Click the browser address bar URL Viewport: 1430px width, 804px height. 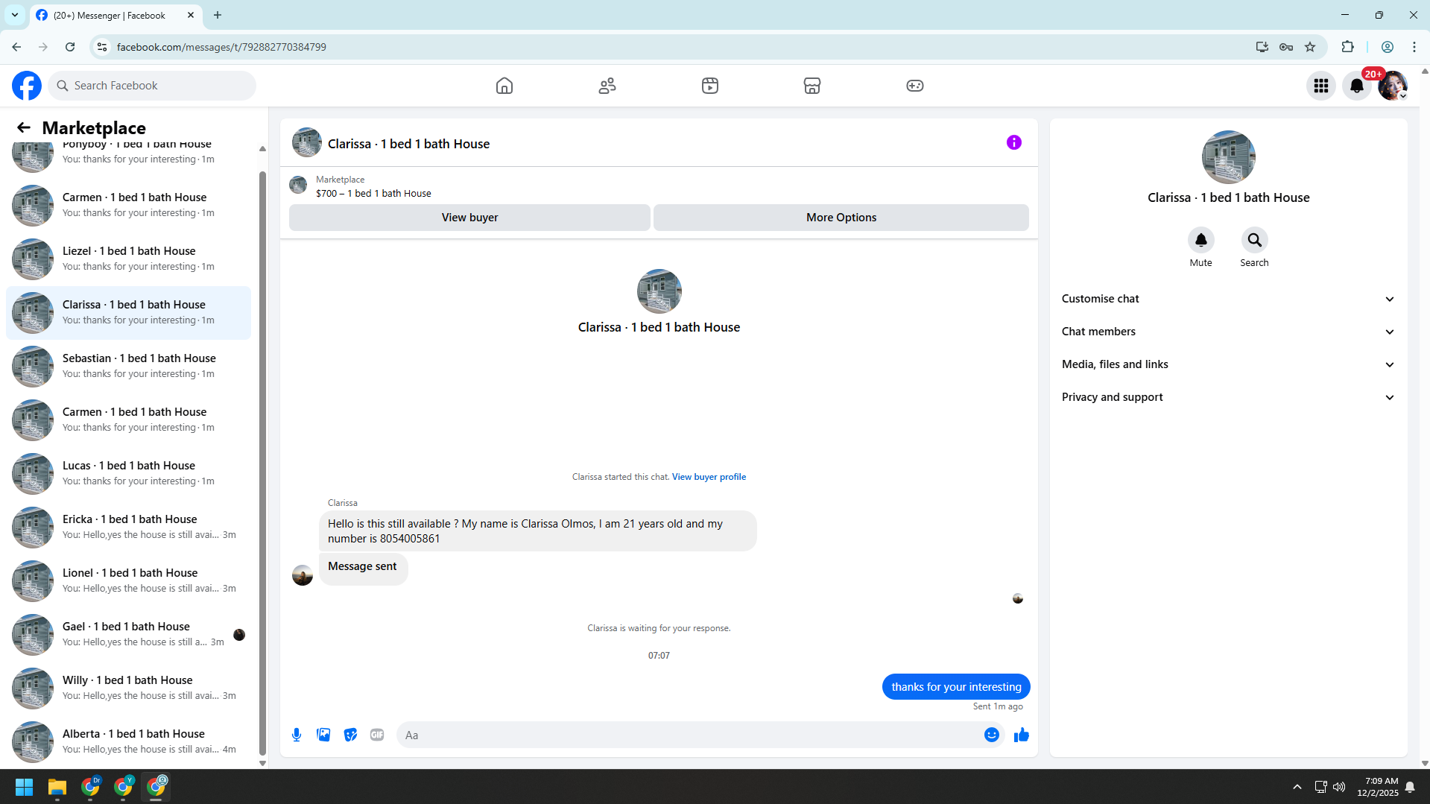221,47
